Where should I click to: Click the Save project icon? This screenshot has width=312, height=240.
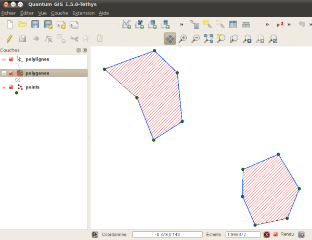click(x=35, y=24)
